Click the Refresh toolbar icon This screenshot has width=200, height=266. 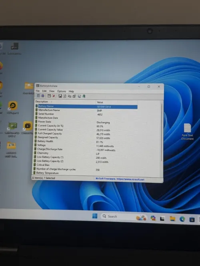click(x=65, y=96)
